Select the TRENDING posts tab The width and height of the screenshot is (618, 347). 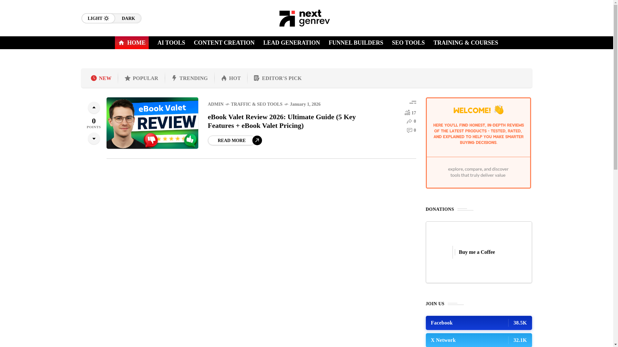pyautogui.click(x=190, y=78)
